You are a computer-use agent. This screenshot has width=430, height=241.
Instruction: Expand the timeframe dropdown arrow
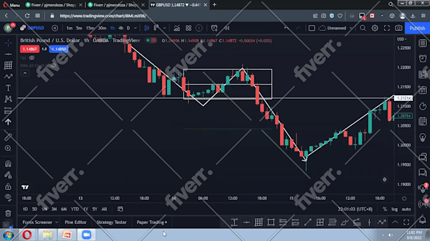pyautogui.click(x=135, y=28)
